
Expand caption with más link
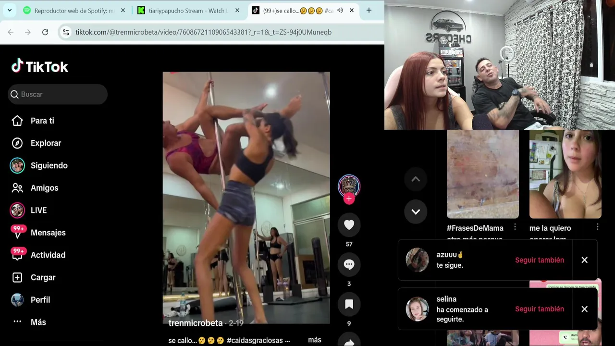(315, 340)
